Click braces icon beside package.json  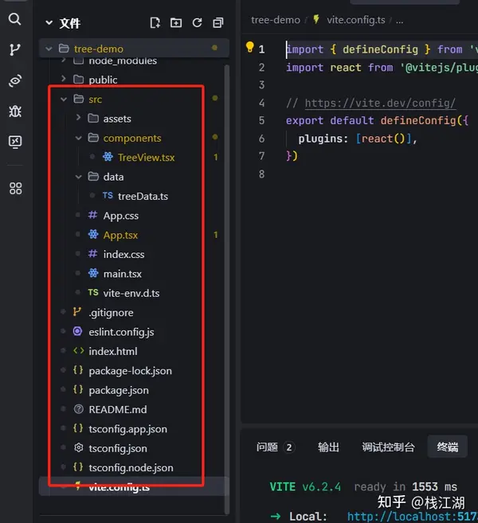point(78,389)
